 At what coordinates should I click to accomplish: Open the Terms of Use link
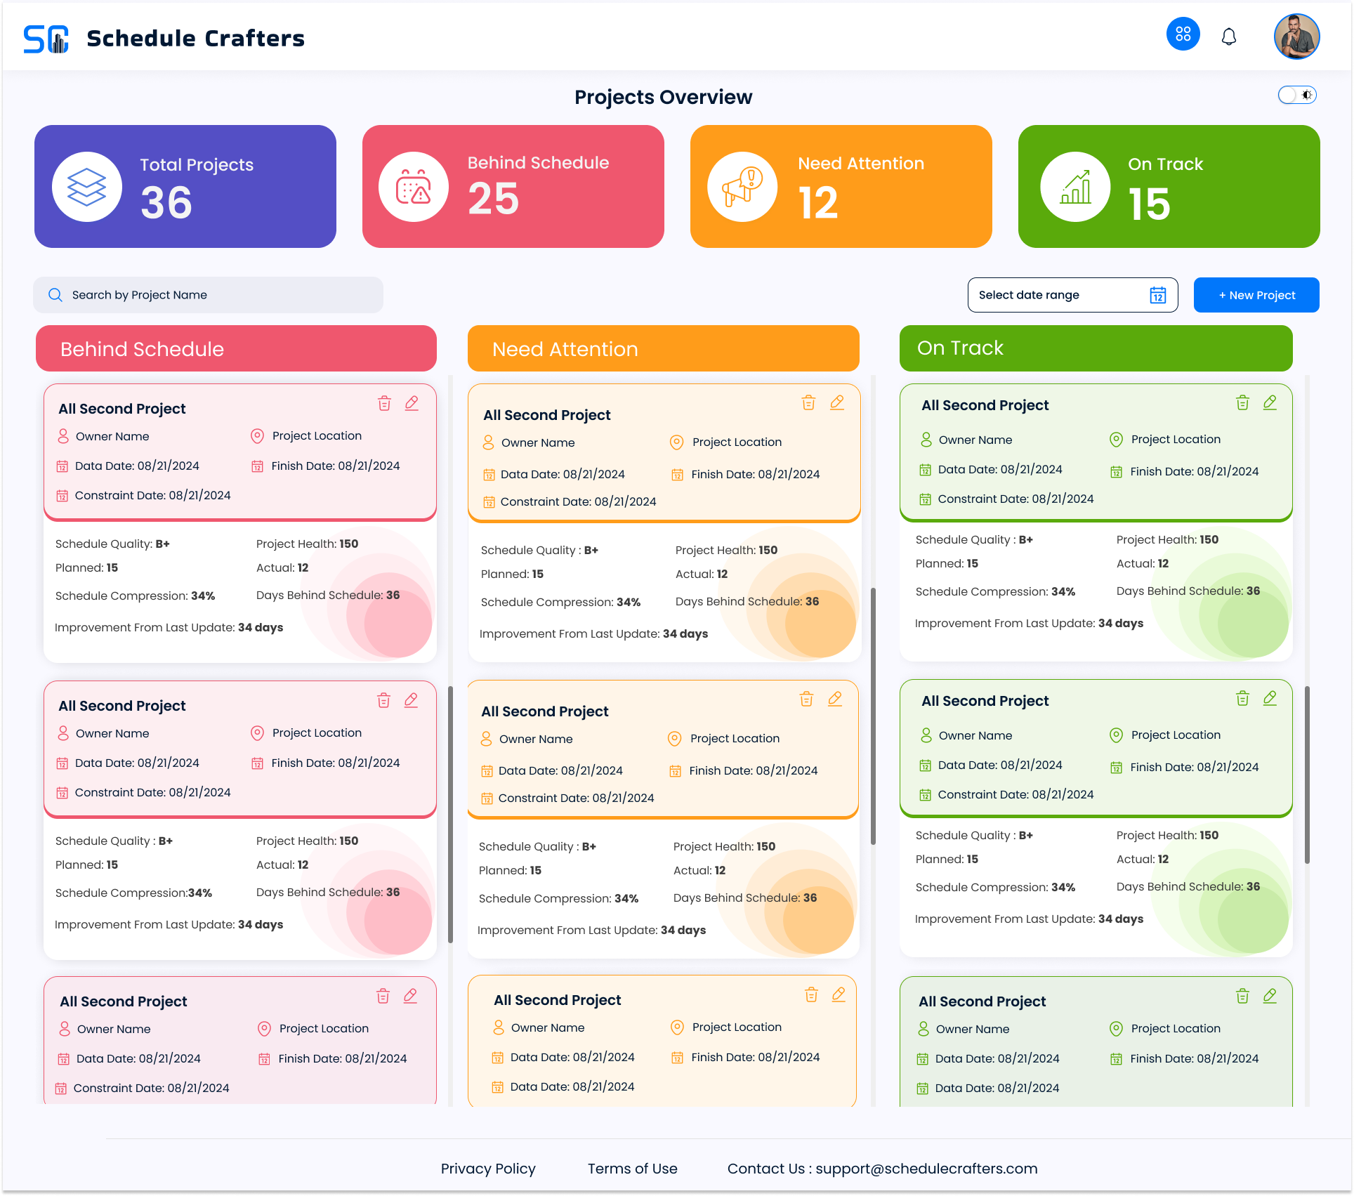coord(632,1169)
